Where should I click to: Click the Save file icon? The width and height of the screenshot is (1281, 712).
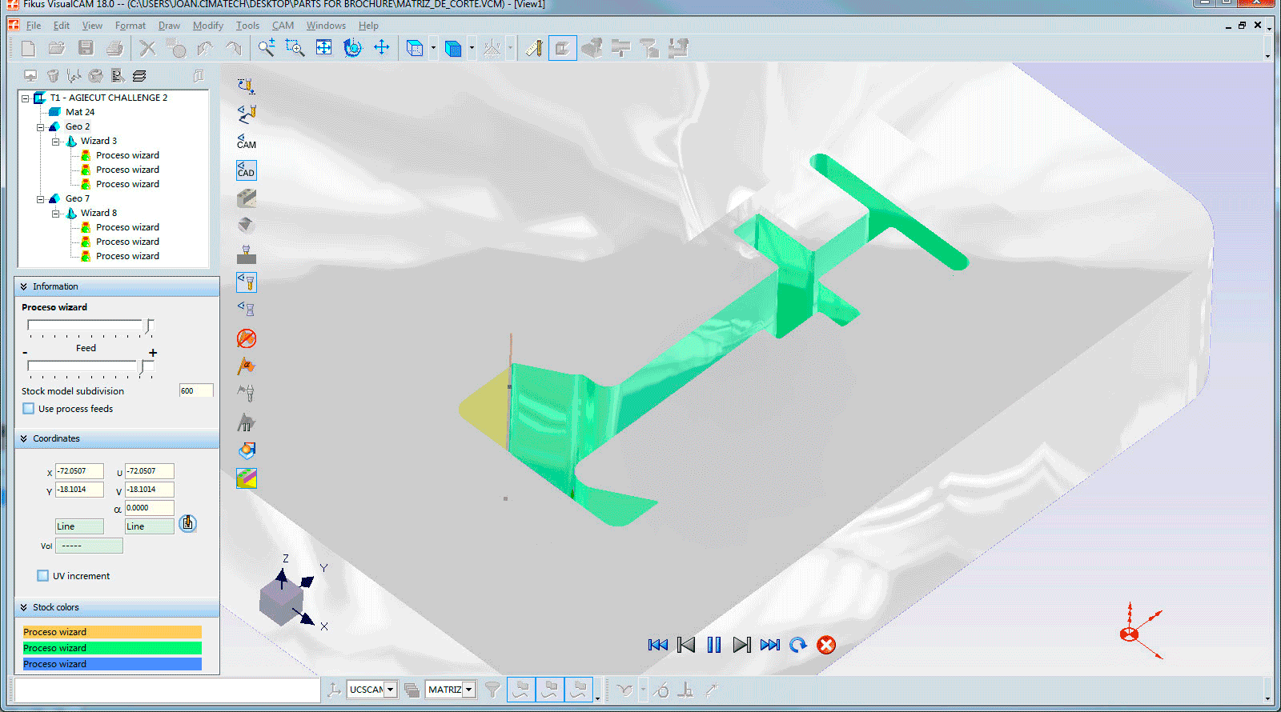click(x=86, y=48)
